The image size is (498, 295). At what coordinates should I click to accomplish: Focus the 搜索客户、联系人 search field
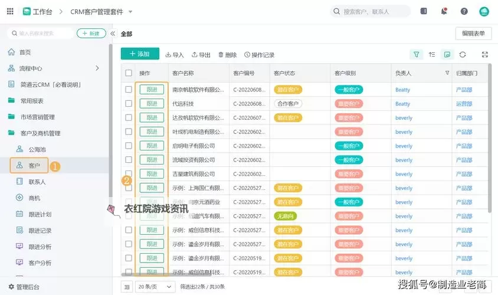click(x=371, y=11)
